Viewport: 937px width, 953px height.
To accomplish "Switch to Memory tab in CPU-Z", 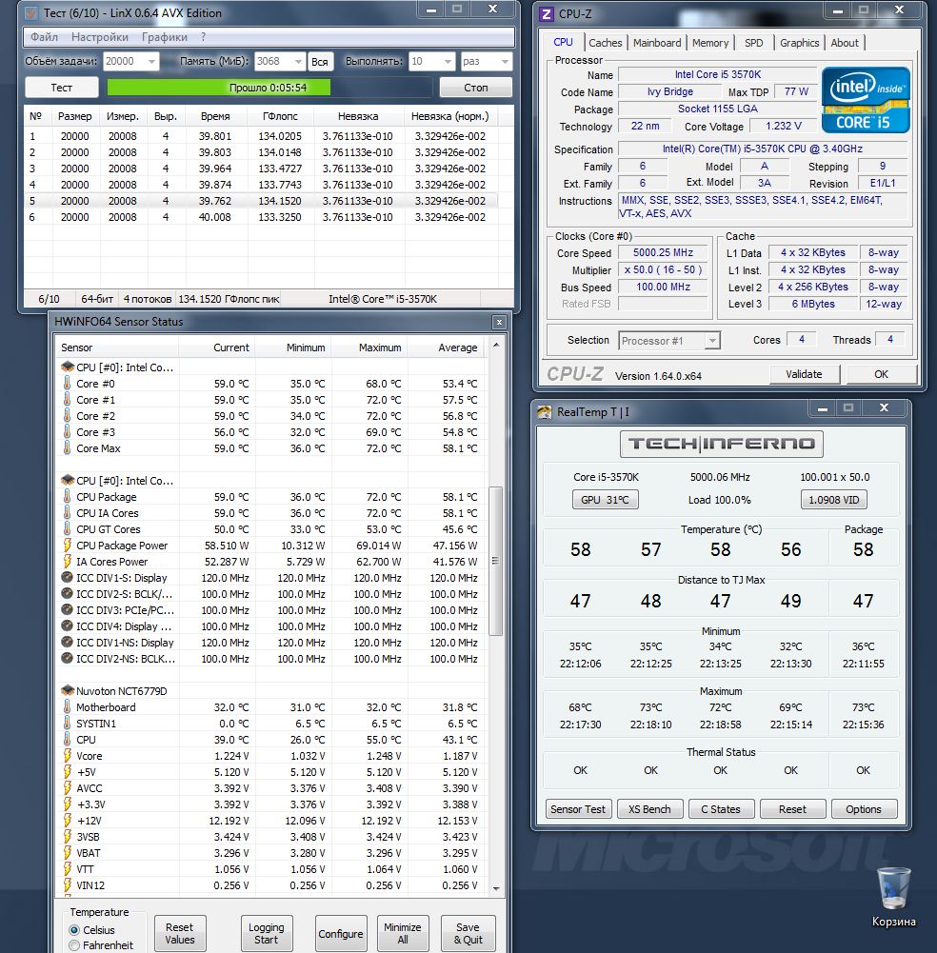I will [x=709, y=43].
